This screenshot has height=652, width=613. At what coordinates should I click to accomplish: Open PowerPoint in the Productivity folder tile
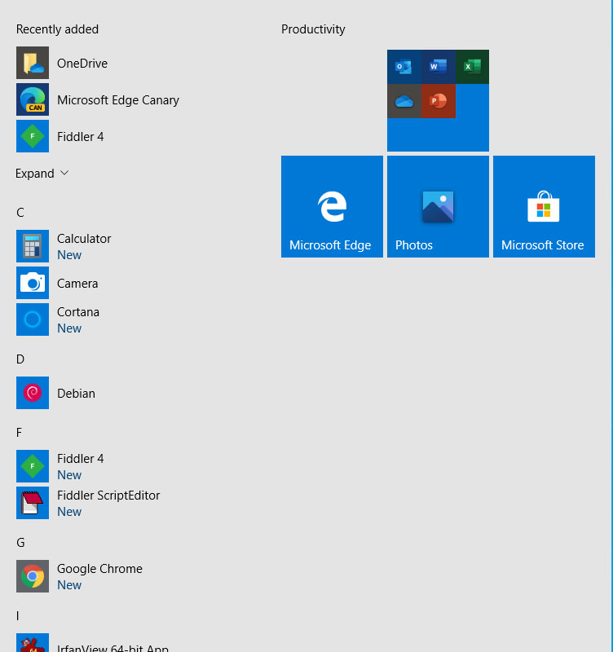tap(438, 101)
